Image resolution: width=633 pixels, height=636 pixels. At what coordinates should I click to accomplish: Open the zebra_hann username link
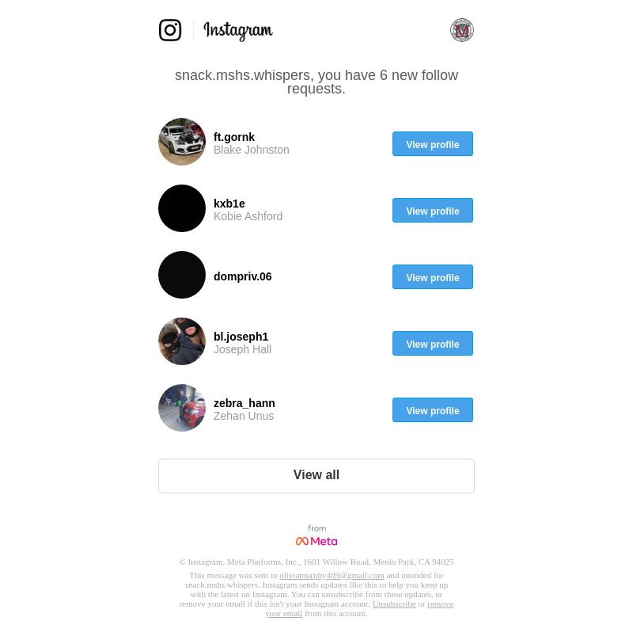pyautogui.click(x=244, y=403)
